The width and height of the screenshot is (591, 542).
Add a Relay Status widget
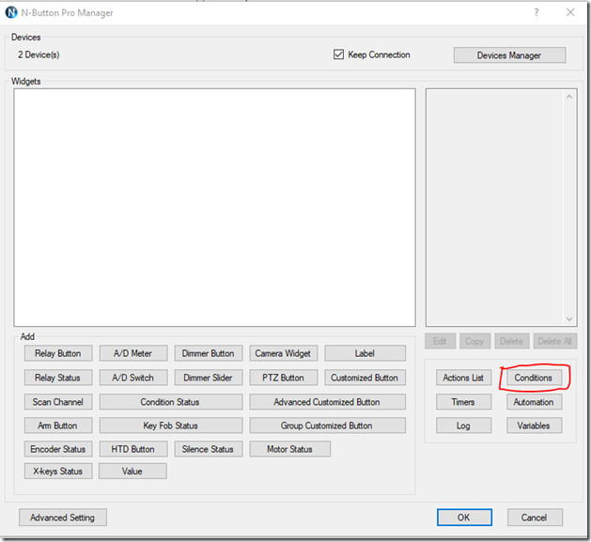(x=58, y=378)
